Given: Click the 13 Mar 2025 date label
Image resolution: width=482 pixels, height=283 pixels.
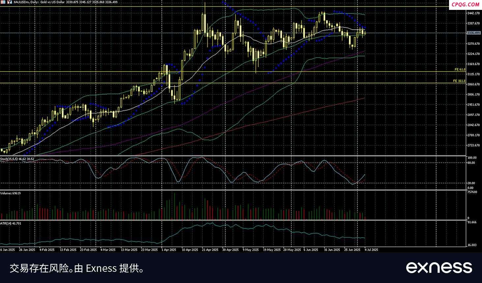Looking at the screenshot, I should coord(129,250).
